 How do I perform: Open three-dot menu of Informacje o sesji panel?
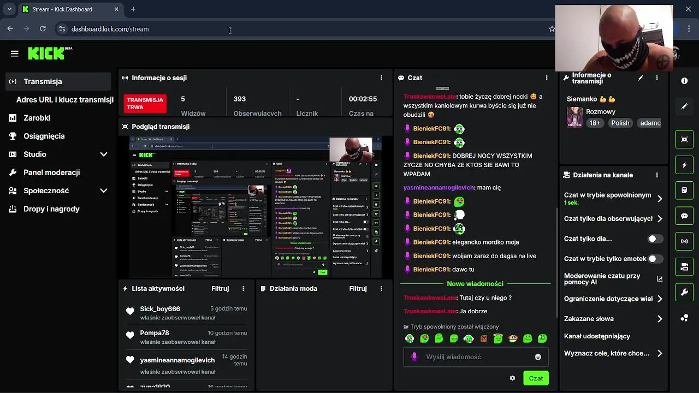click(x=381, y=78)
